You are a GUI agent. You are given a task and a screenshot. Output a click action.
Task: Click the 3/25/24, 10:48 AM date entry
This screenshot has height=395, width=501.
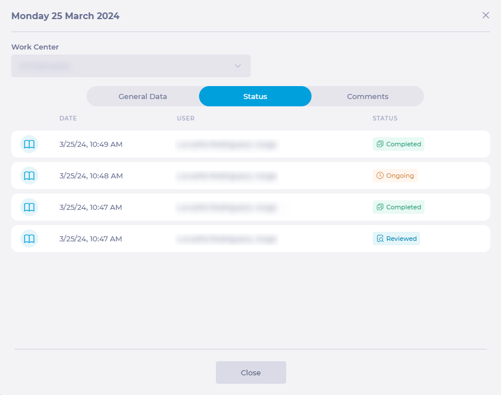pyautogui.click(x=91, y=176)
